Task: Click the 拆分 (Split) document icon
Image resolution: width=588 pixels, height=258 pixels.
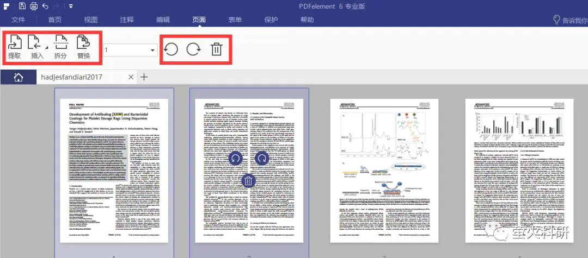Action: (x=60, y=47)
